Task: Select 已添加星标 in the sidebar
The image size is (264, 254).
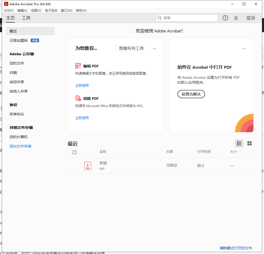Action: click(19, 40)
